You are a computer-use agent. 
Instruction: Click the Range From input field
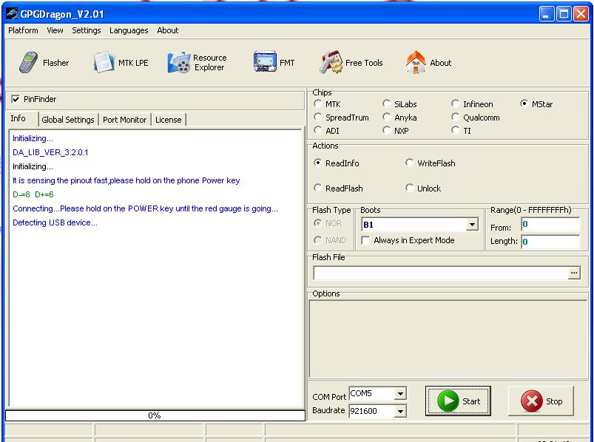pos(550,225)
